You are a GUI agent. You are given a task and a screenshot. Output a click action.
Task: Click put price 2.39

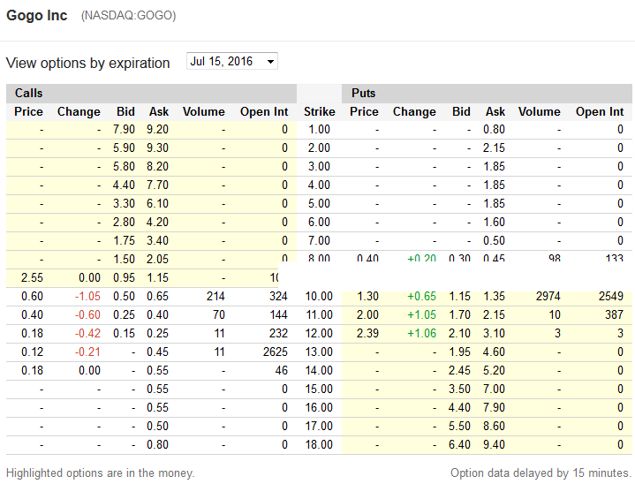point(367,333)
